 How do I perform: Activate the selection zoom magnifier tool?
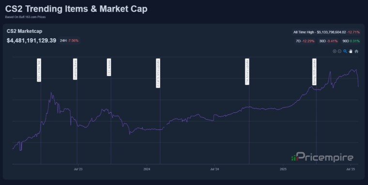pyautogui.click(x=345, y=51)
